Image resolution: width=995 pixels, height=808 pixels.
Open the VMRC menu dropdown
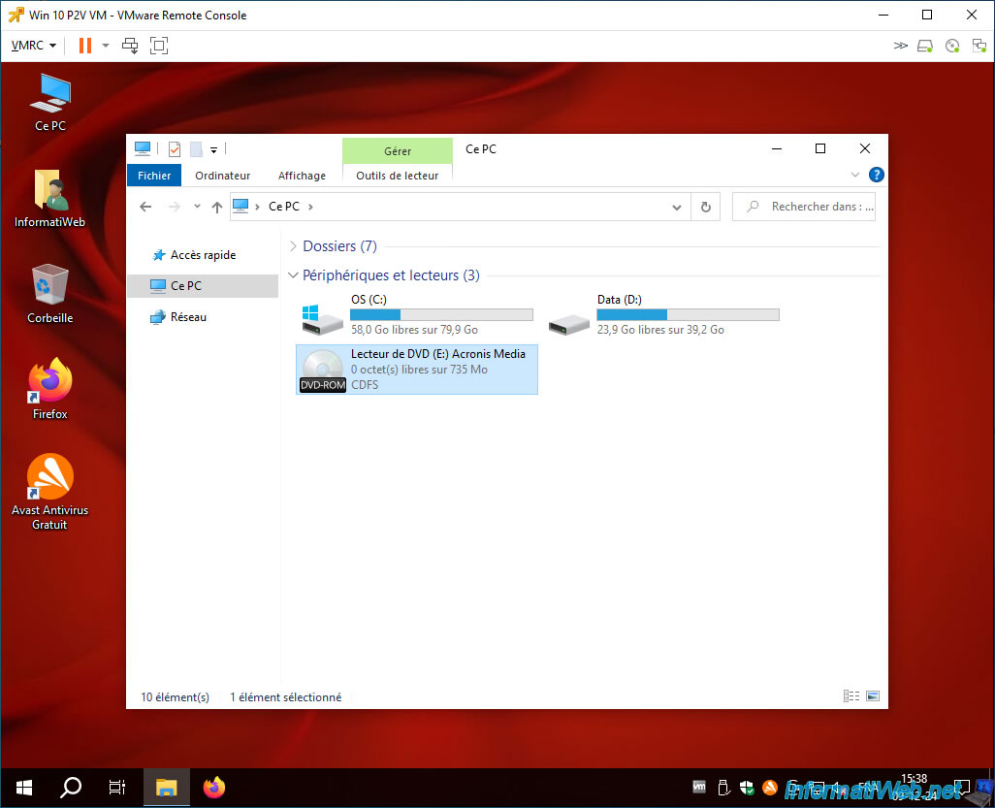tap(34, 45)
